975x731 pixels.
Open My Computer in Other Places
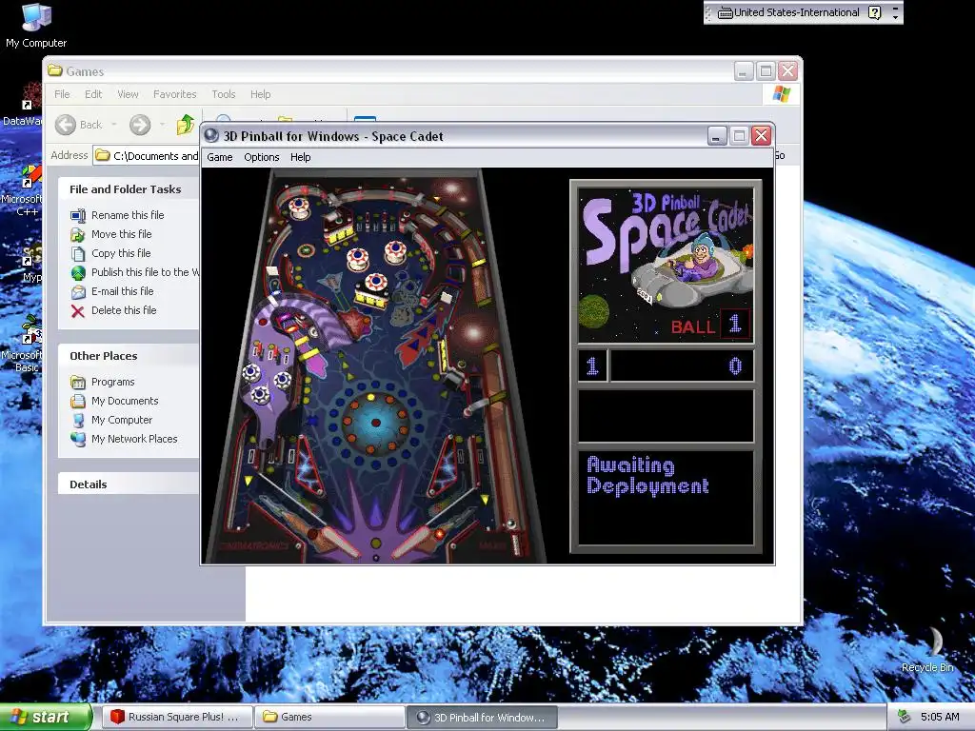pos(121,420)
